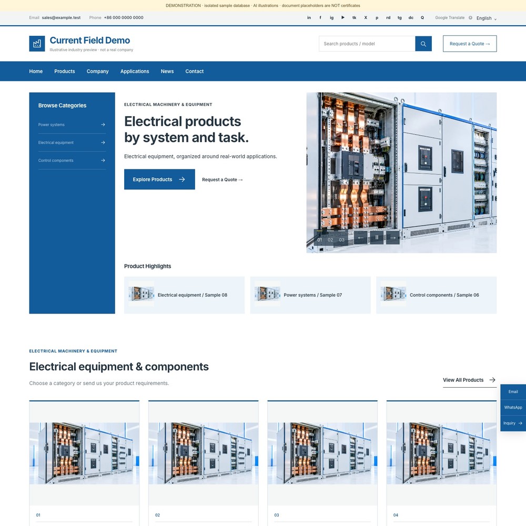
Task: Go to the previous hero slide
Action: point(361,238)
